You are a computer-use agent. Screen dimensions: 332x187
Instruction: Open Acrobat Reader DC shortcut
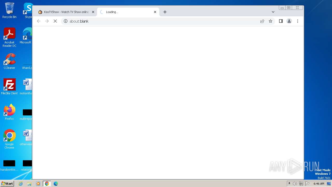tap(9, 38)
